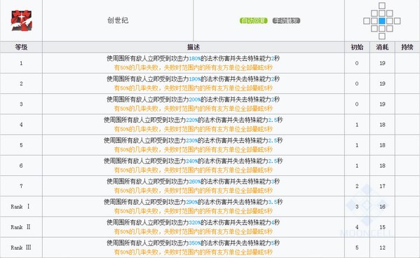
Task: Click the grey 手动触发 tag
Action: [x=286, y=20]
